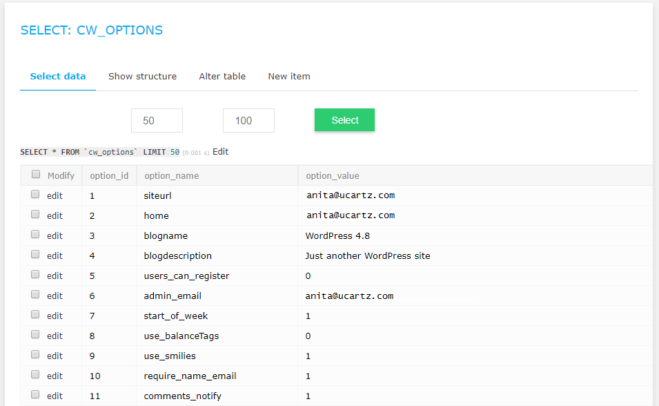Click edit link for the blogdescription row
The height and width of the screenshot is (406, 659).
pyautogui.click(x=55, y=255)
